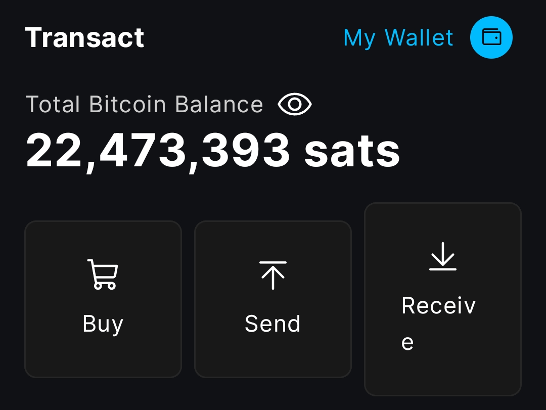The image size is (546, 410).
Task: Click the word 'Total' in balance label
Action: (53, 105)
